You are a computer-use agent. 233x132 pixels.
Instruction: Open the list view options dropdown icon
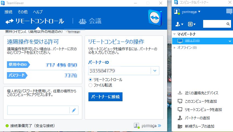tap(192, 24)
